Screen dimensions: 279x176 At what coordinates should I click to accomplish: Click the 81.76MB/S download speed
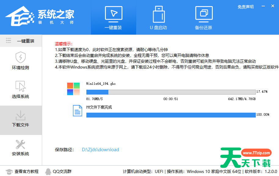click(95, 99)
